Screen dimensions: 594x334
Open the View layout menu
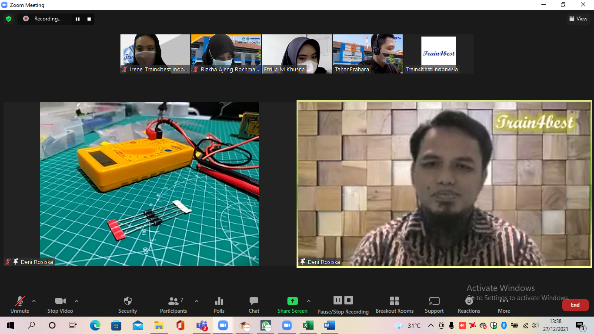click(578, 19)
